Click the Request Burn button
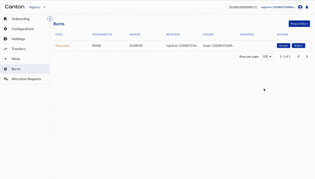The height and width of the screenshot is (179, 315). tap(299, 23)
